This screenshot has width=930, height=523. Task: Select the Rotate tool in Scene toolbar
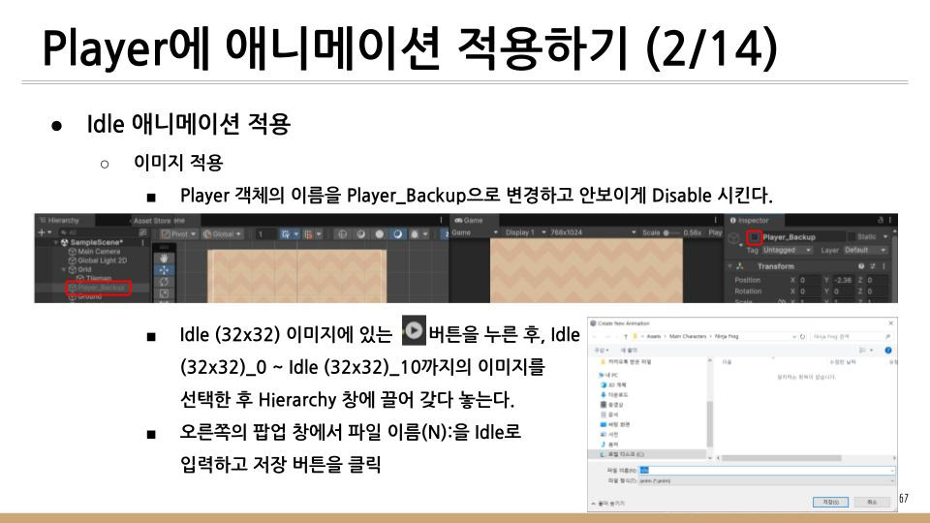[x=164, y=281]
